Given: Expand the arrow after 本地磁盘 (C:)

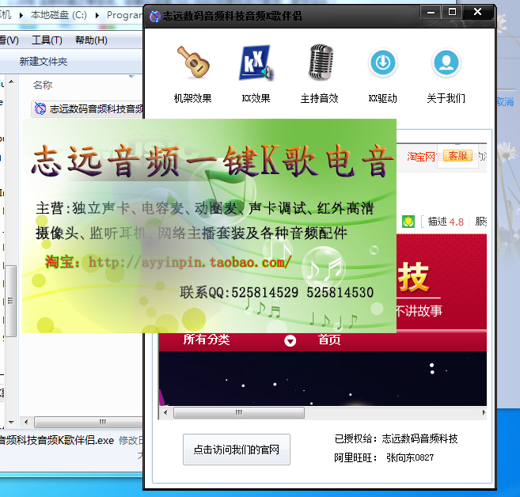Looking at the screenshot, I should pos(97,15).
